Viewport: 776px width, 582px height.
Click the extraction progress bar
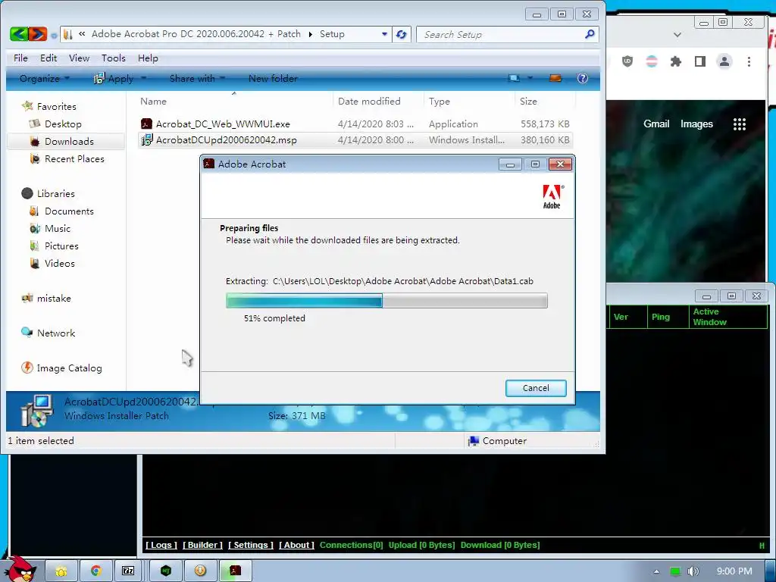[x=386, y=300]
